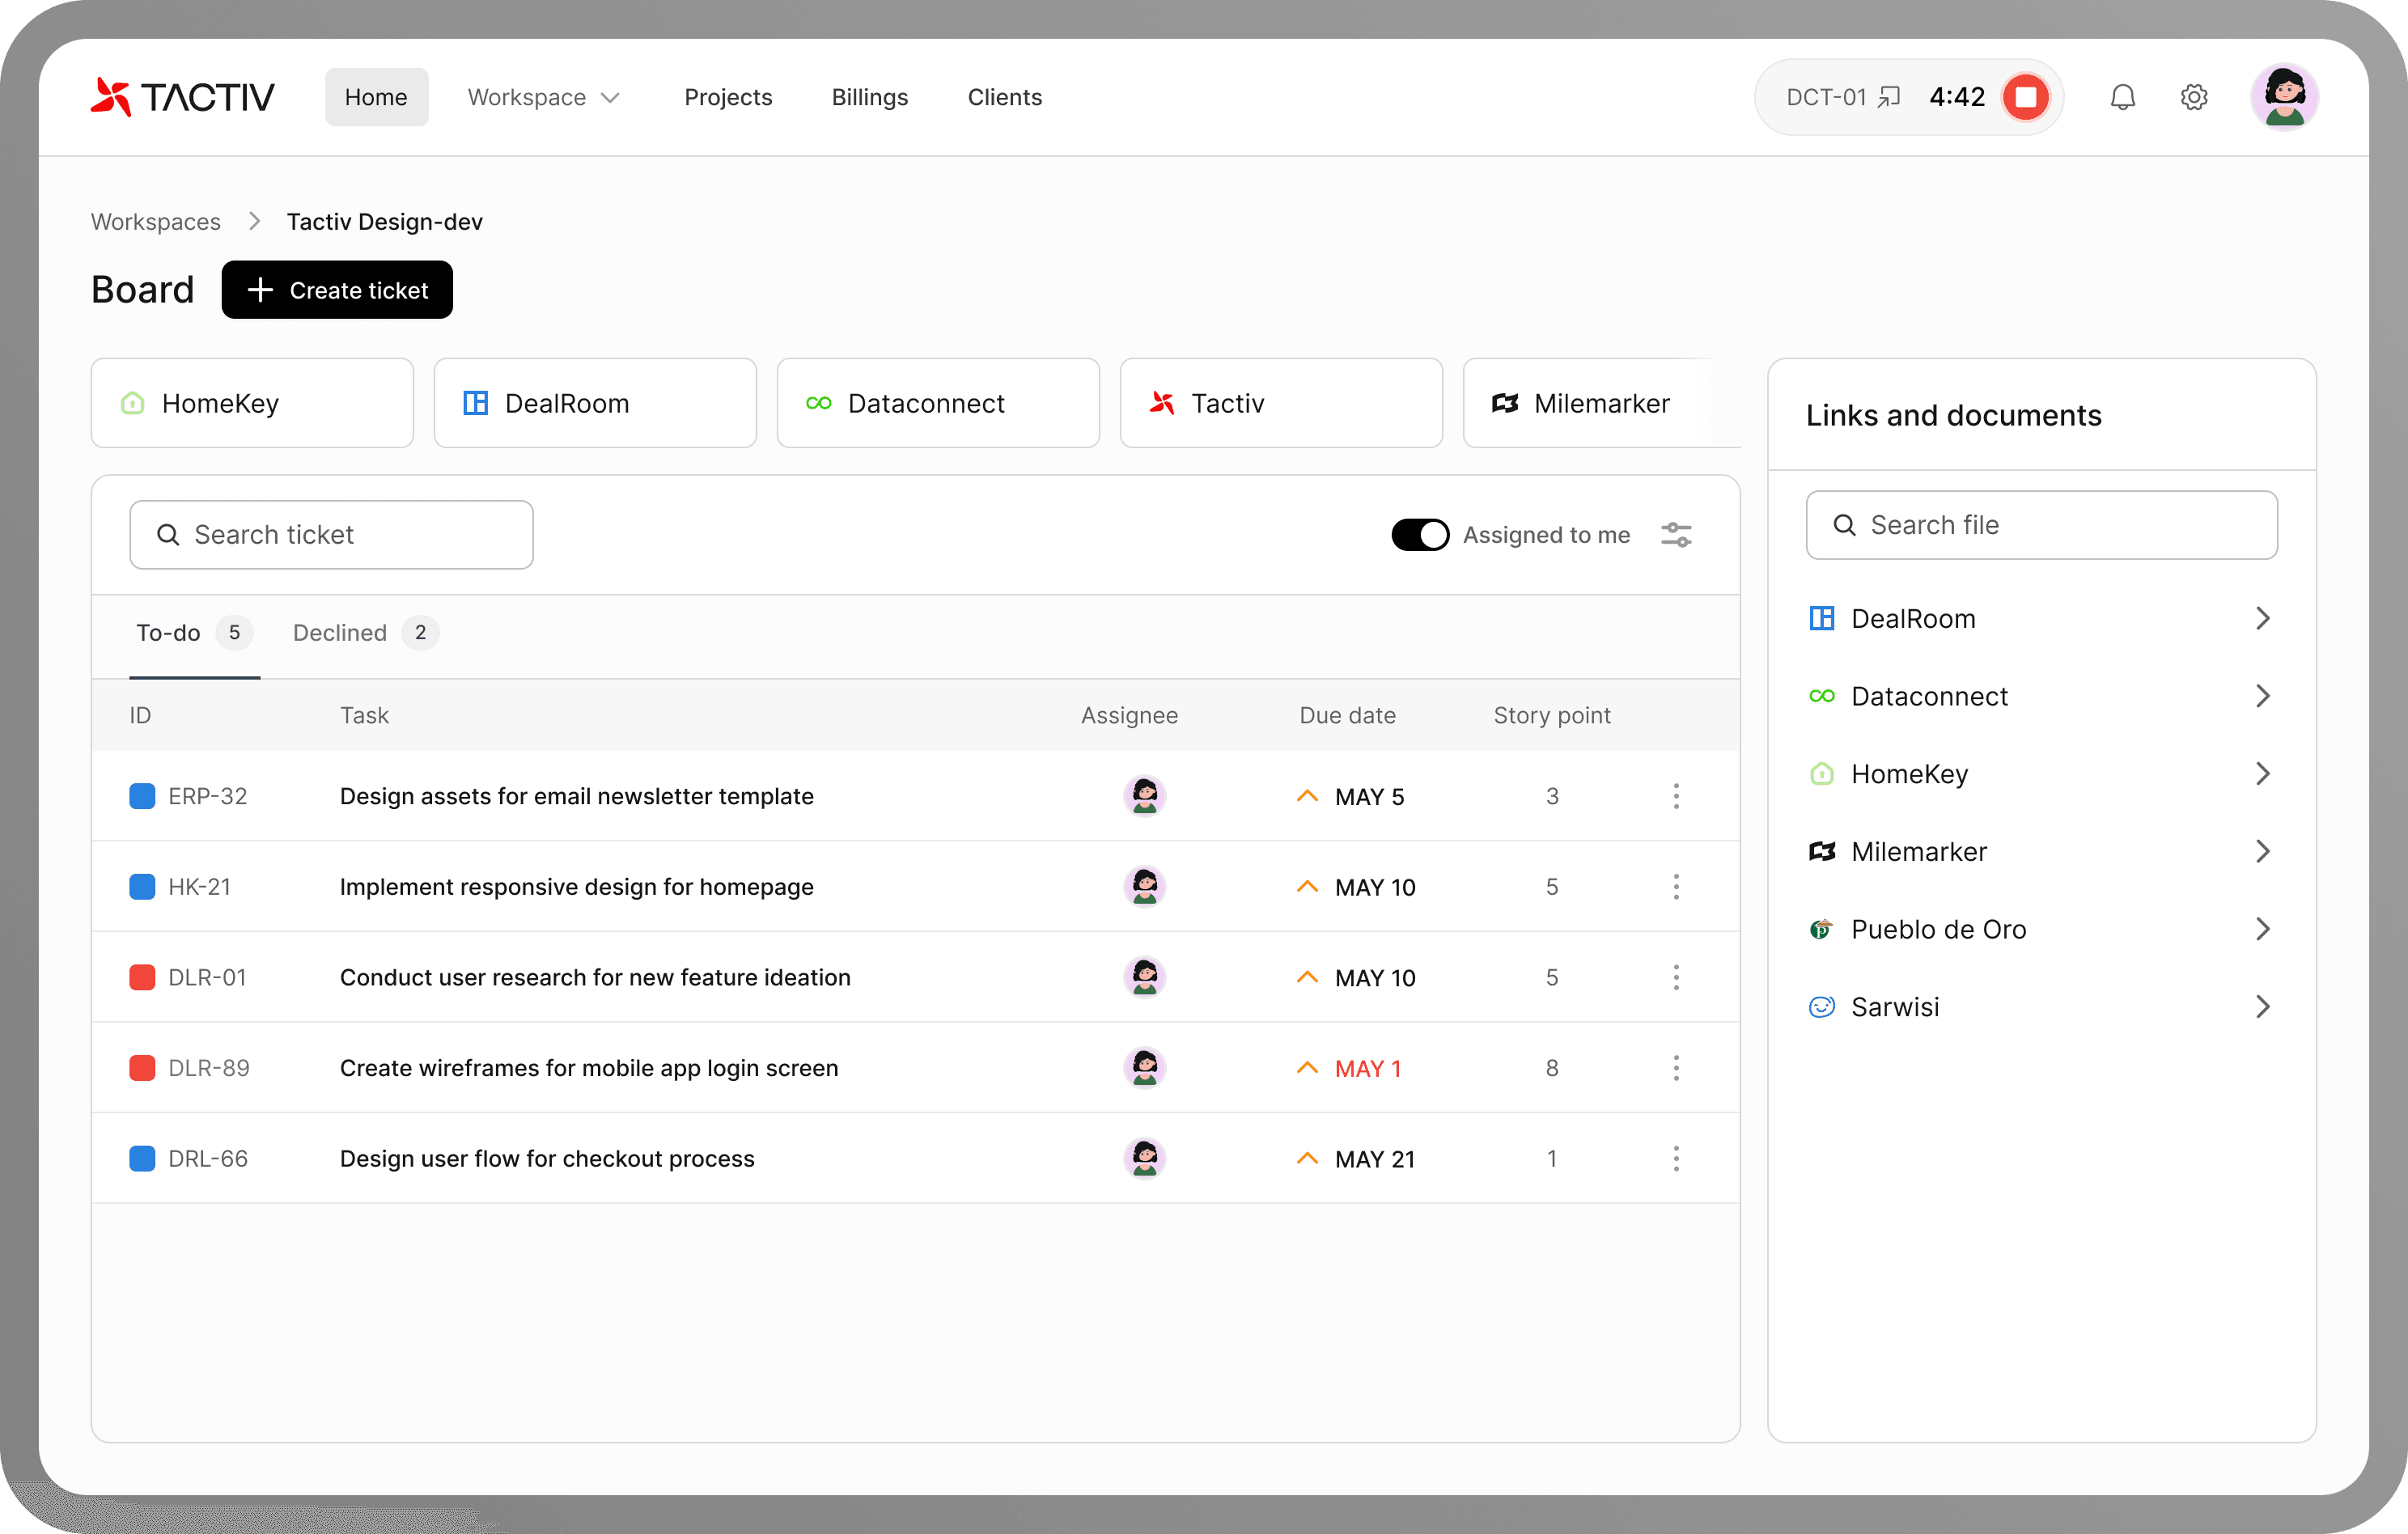This screenshot has height=1534, width=2408.
Task: Open more options for HK-21
Action: click(x=1676, y=887)
